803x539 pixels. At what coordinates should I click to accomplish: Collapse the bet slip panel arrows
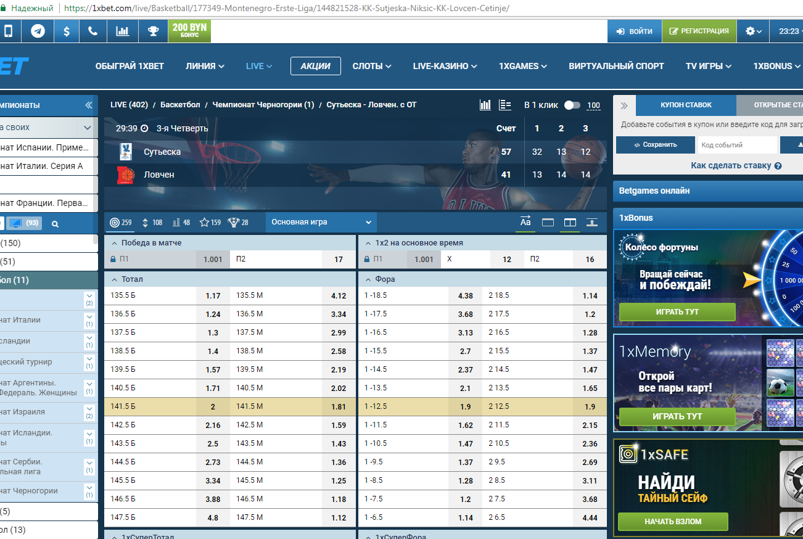click(624, 105)
